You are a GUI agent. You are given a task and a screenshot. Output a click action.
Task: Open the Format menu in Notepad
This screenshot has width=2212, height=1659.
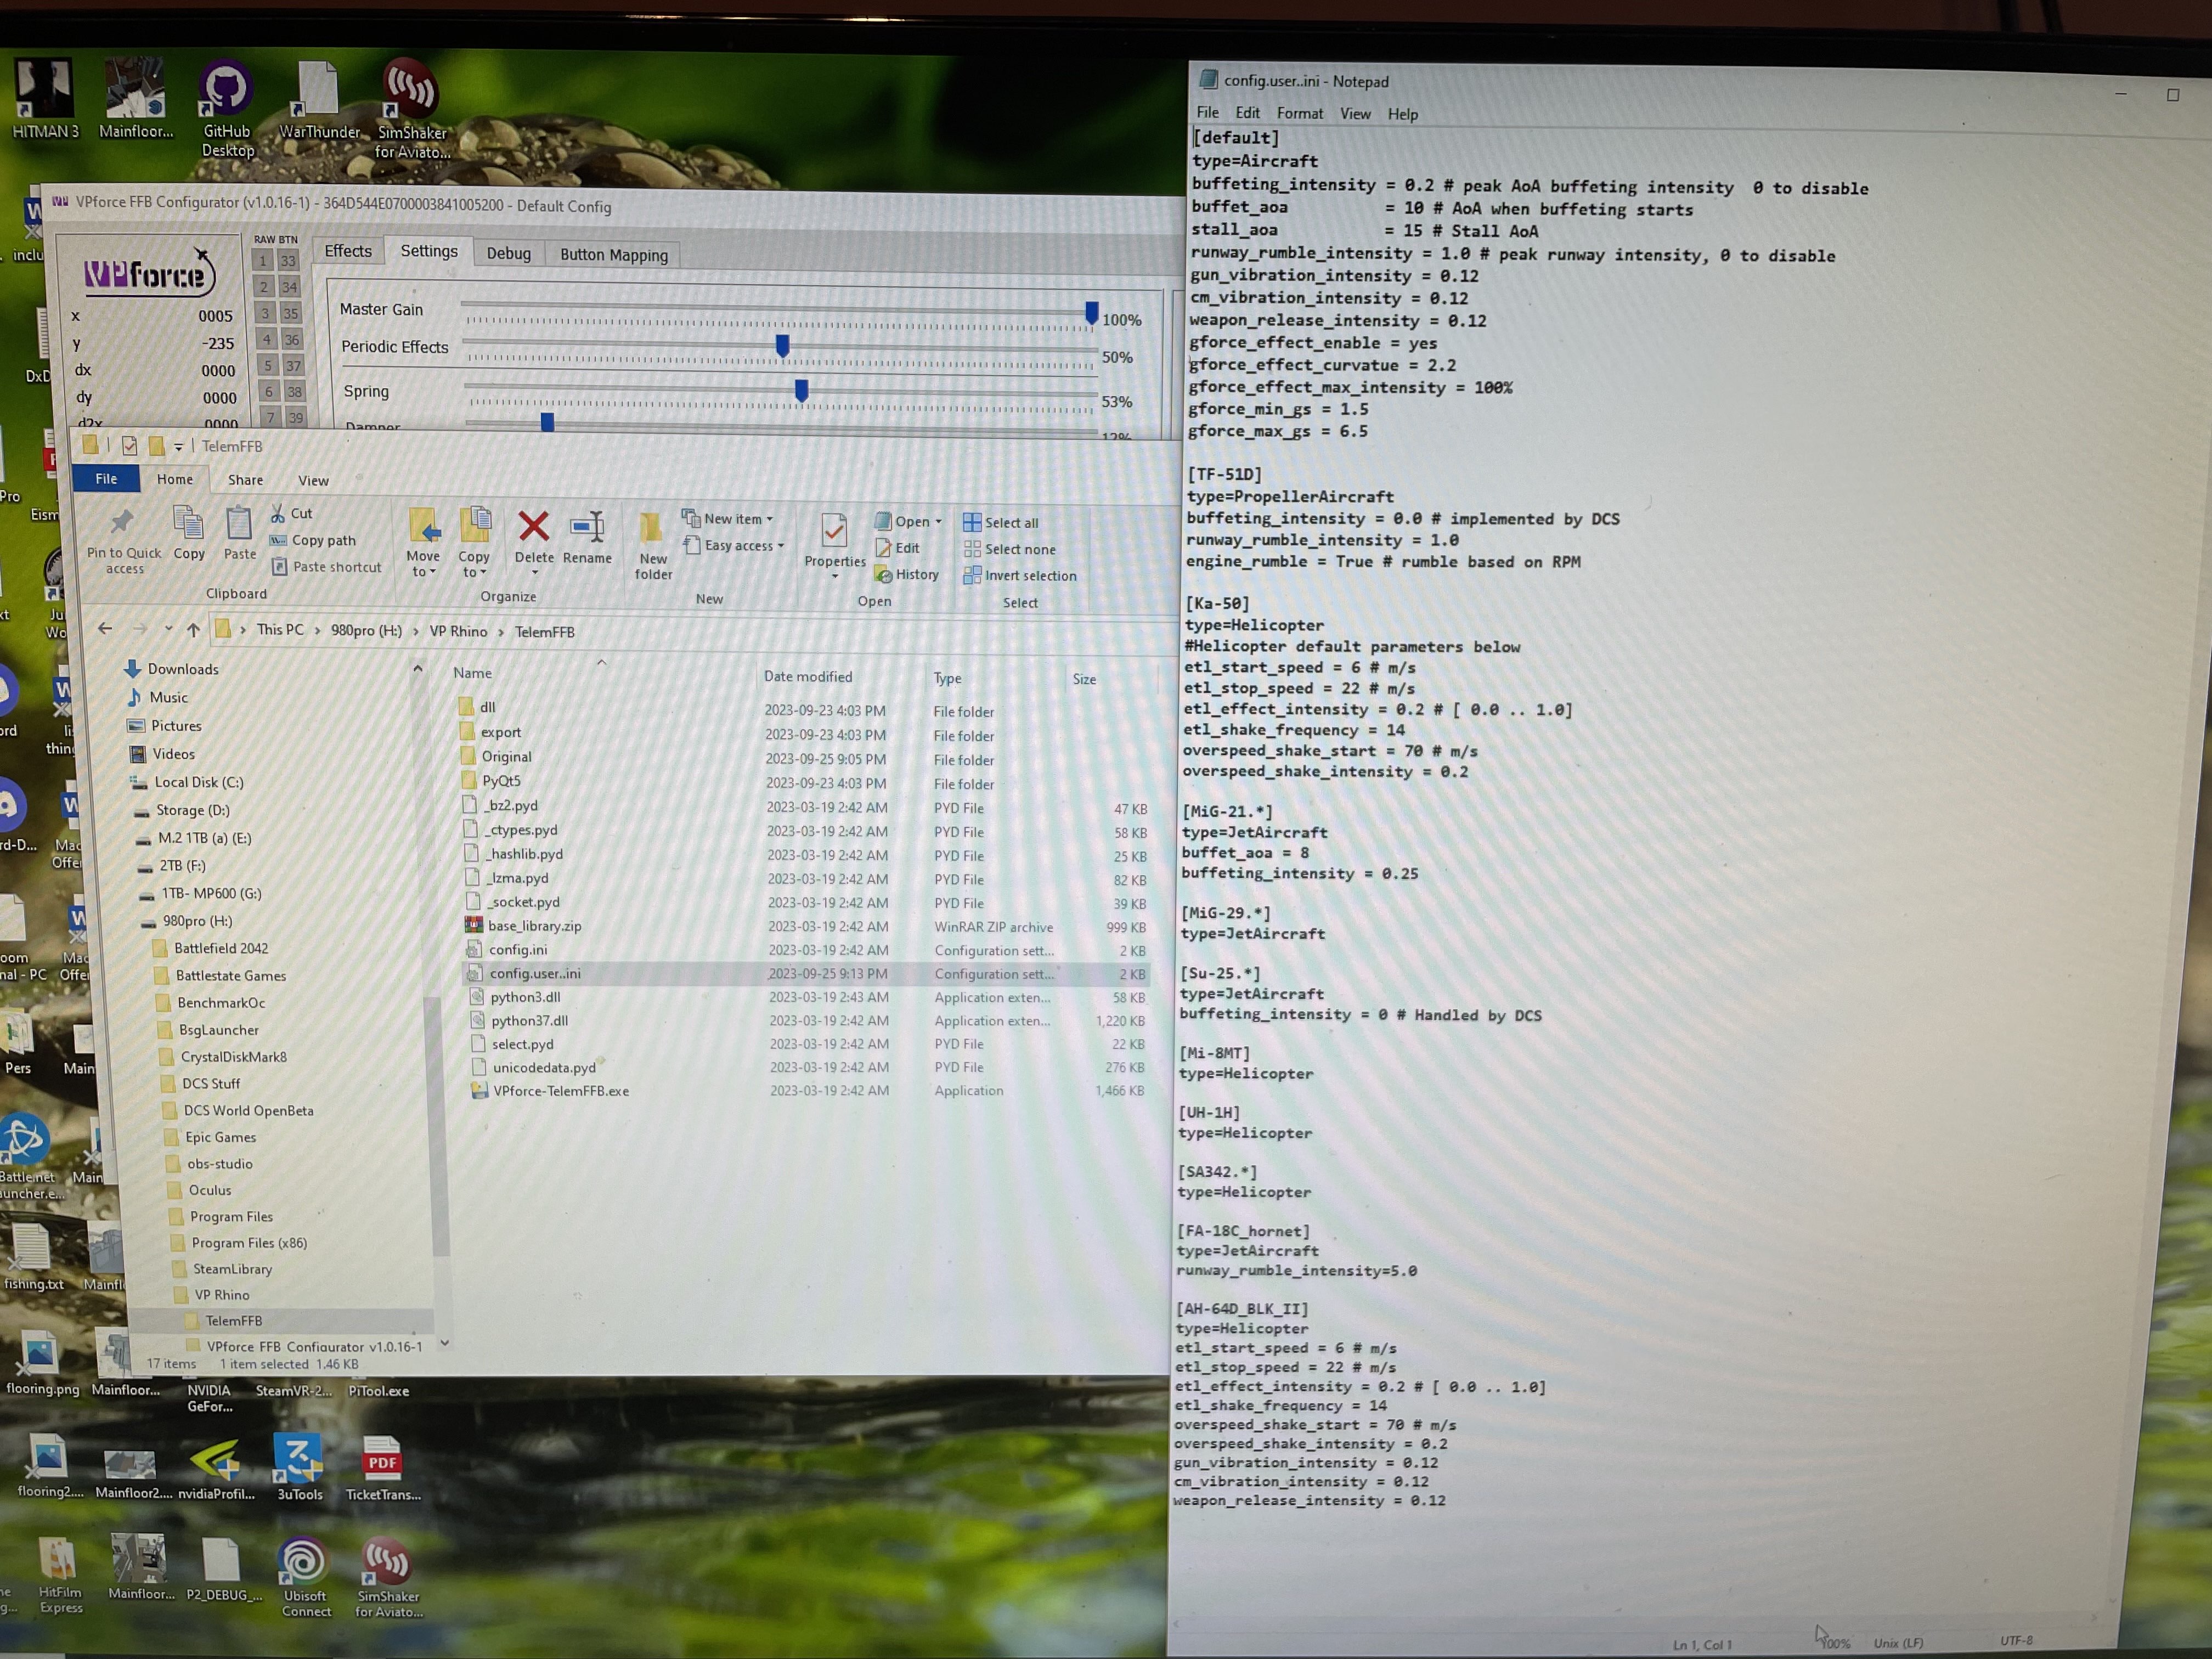(1300, 113)
